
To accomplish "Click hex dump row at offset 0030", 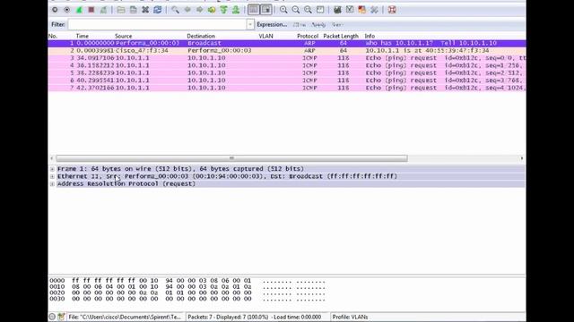I will point(187,299).
